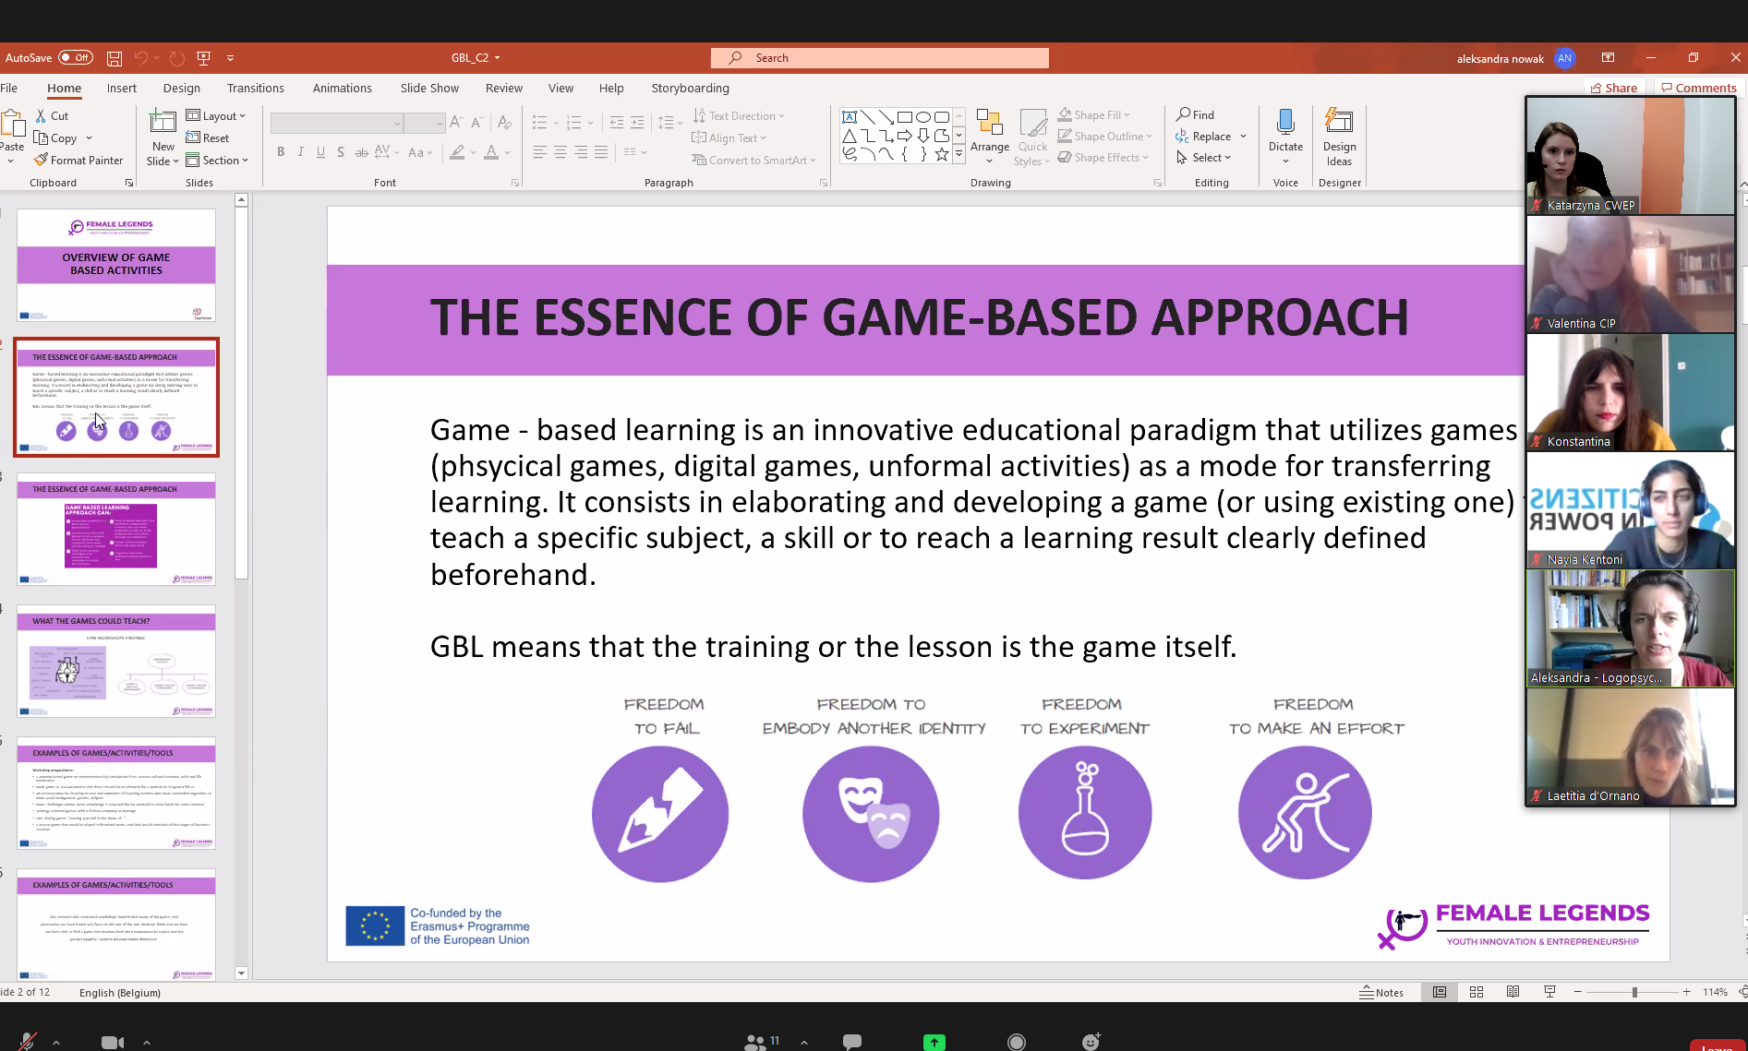The width and height of the screenshot is (1748, 1051).
Task: Toggle AutoSave switch
Action: tap(76, 58)
